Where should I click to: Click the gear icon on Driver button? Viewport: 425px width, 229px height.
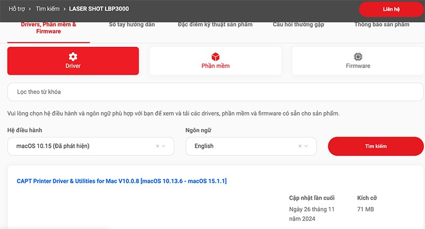(73, 57)
